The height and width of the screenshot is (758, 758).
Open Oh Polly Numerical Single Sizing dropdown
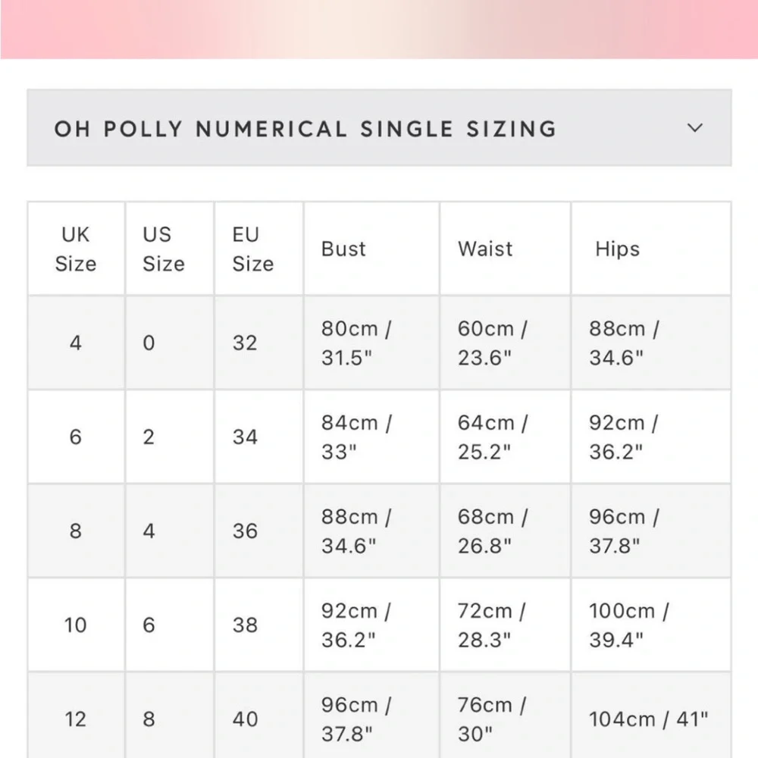(379, 127)
